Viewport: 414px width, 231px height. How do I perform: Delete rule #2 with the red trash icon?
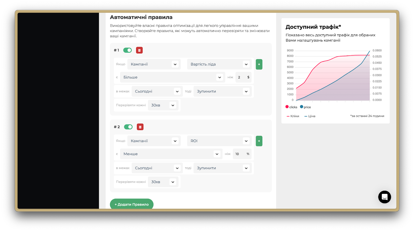(140, 127)
